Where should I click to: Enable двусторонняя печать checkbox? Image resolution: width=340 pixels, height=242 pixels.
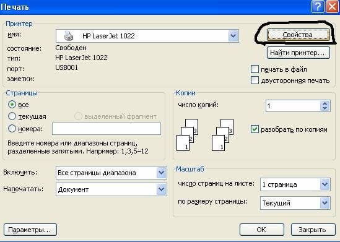click(x=255, y=80)
